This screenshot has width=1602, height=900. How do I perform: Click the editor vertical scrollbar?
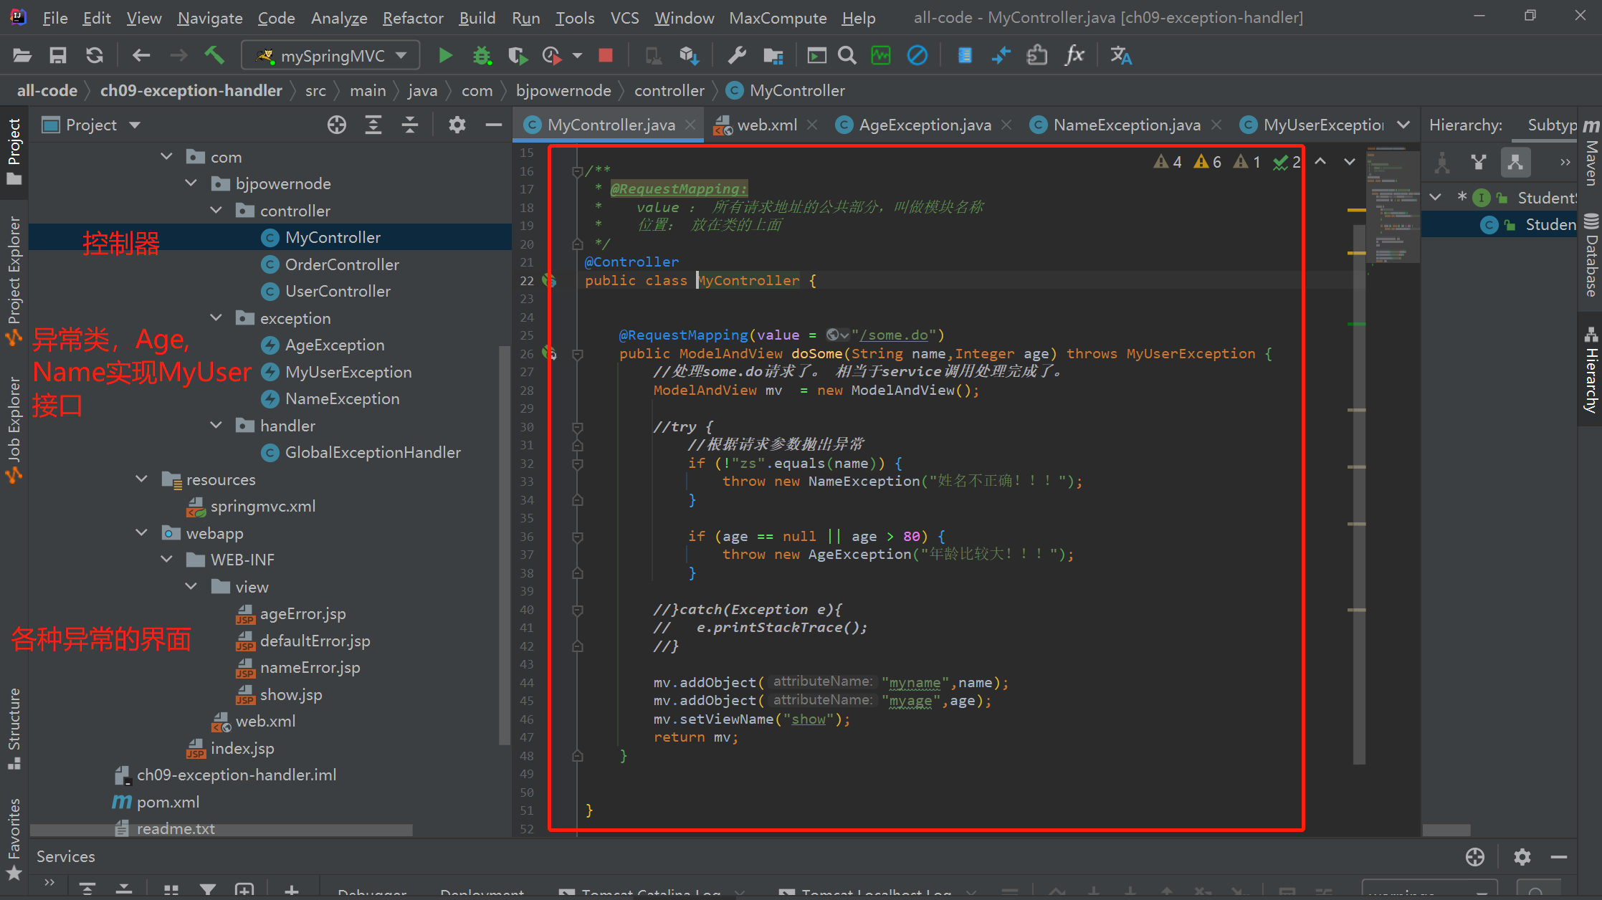[1359, 494]
